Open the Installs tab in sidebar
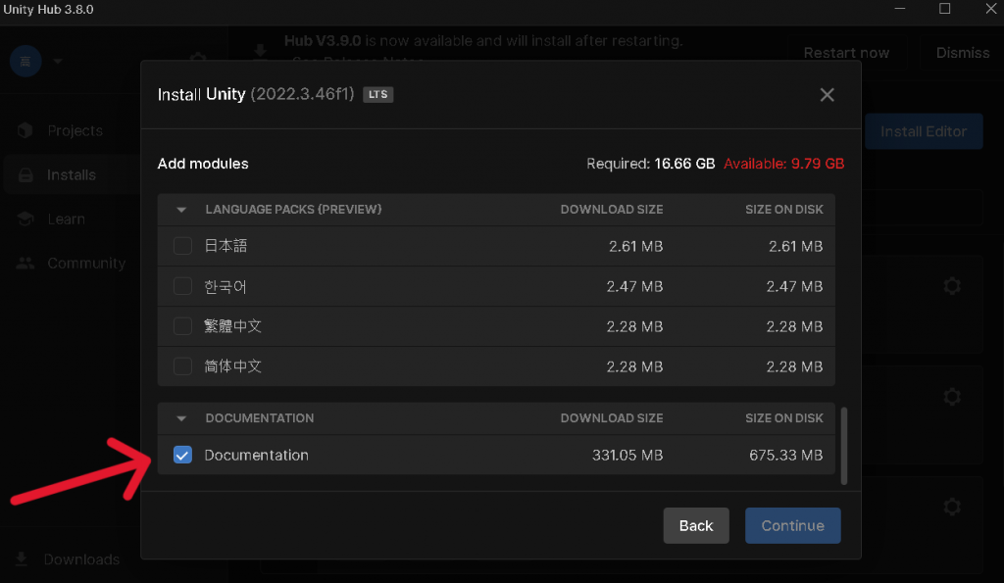Image resolution: width=1004 pixels, height=583 pixels. tap(72, 174)
